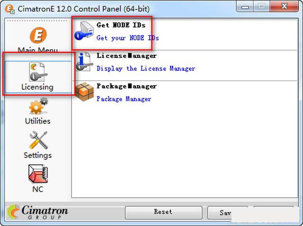Click the Cimatron Group logo
Screen dimensions: 303x226
click(38, 212)
